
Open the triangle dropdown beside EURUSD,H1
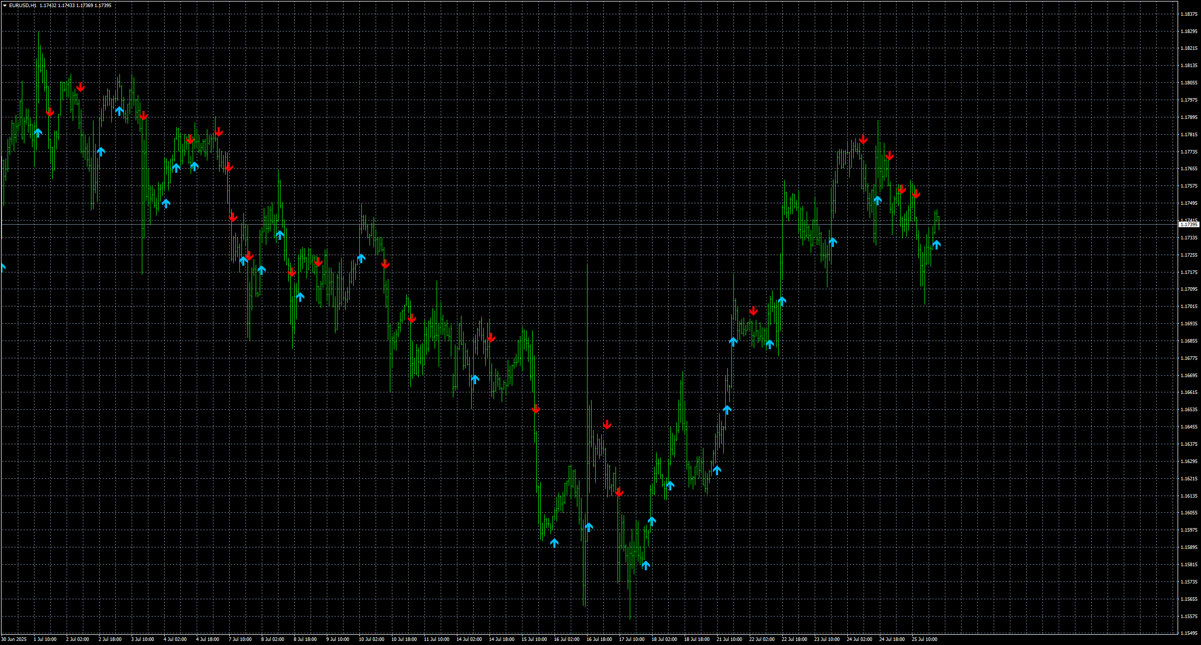tap(5, 6)
